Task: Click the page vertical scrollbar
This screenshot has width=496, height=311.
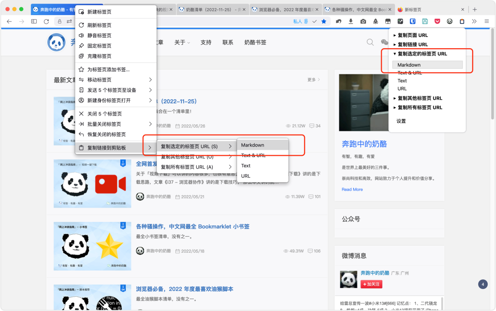Action: pyautogui.click(x=492, y=74)
